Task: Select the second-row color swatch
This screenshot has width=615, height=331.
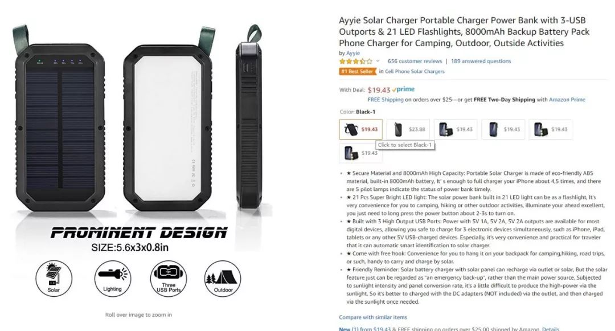Action: [x=361, y=153]
